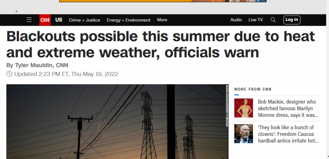Open the Freedom Caucus thumbnail image
Viewport: 329px width, 159px height.
244,134
